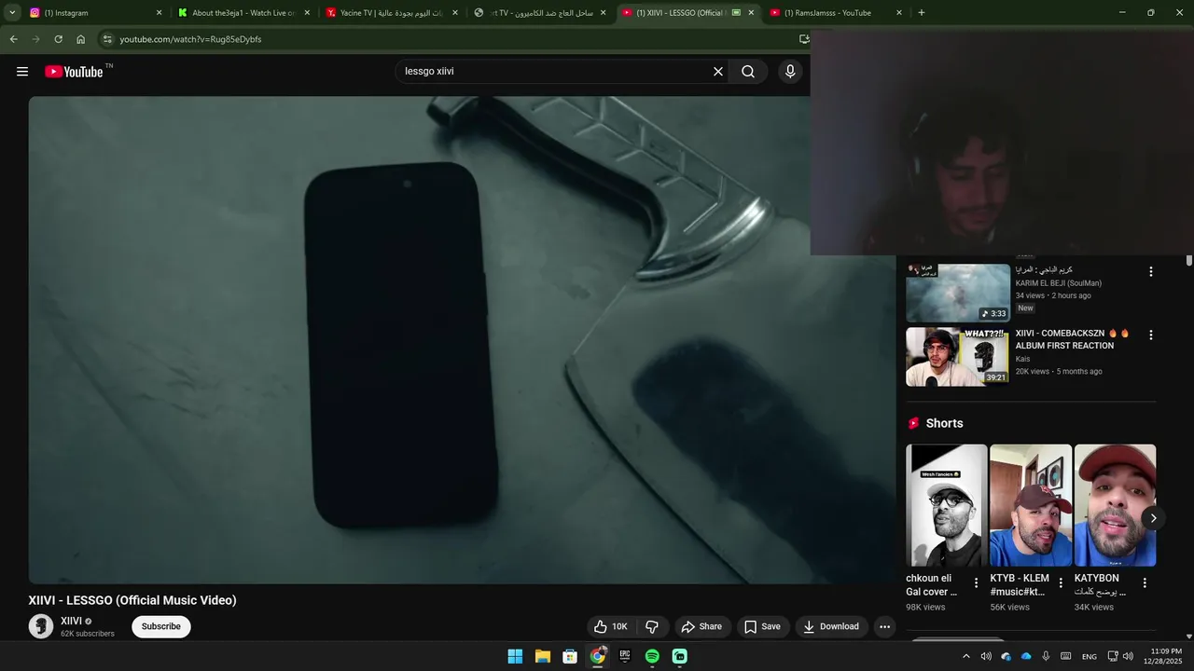Screen dimensions: 1194x671
Task: Open KTYB - KLEM short thumbnail
Action: [1031, 505]
